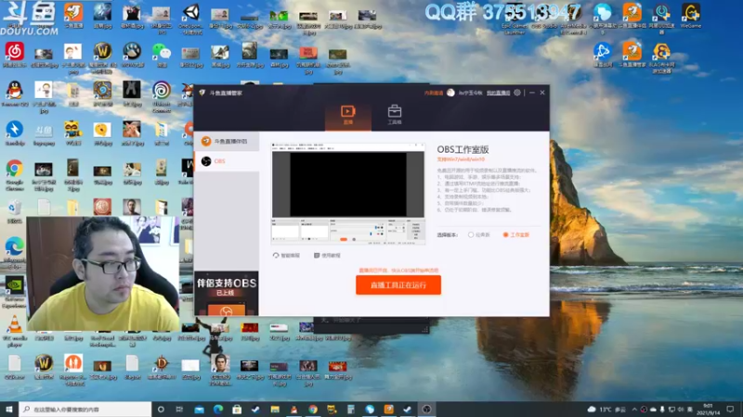Image resolution: width=743 pixels, height=417 pixels.
Task: Open settings gear in Douyu manager title bar
Action: click(517, 93)
